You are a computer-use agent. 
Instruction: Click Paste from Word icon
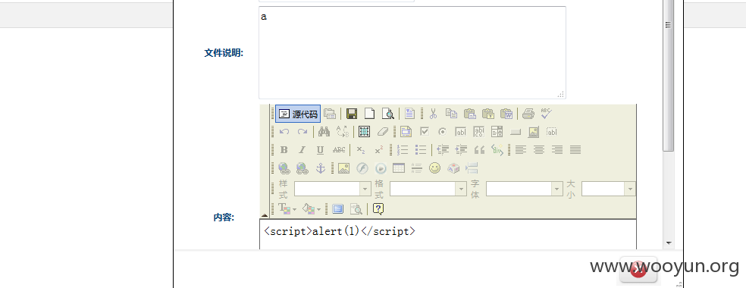coord(506,114)
